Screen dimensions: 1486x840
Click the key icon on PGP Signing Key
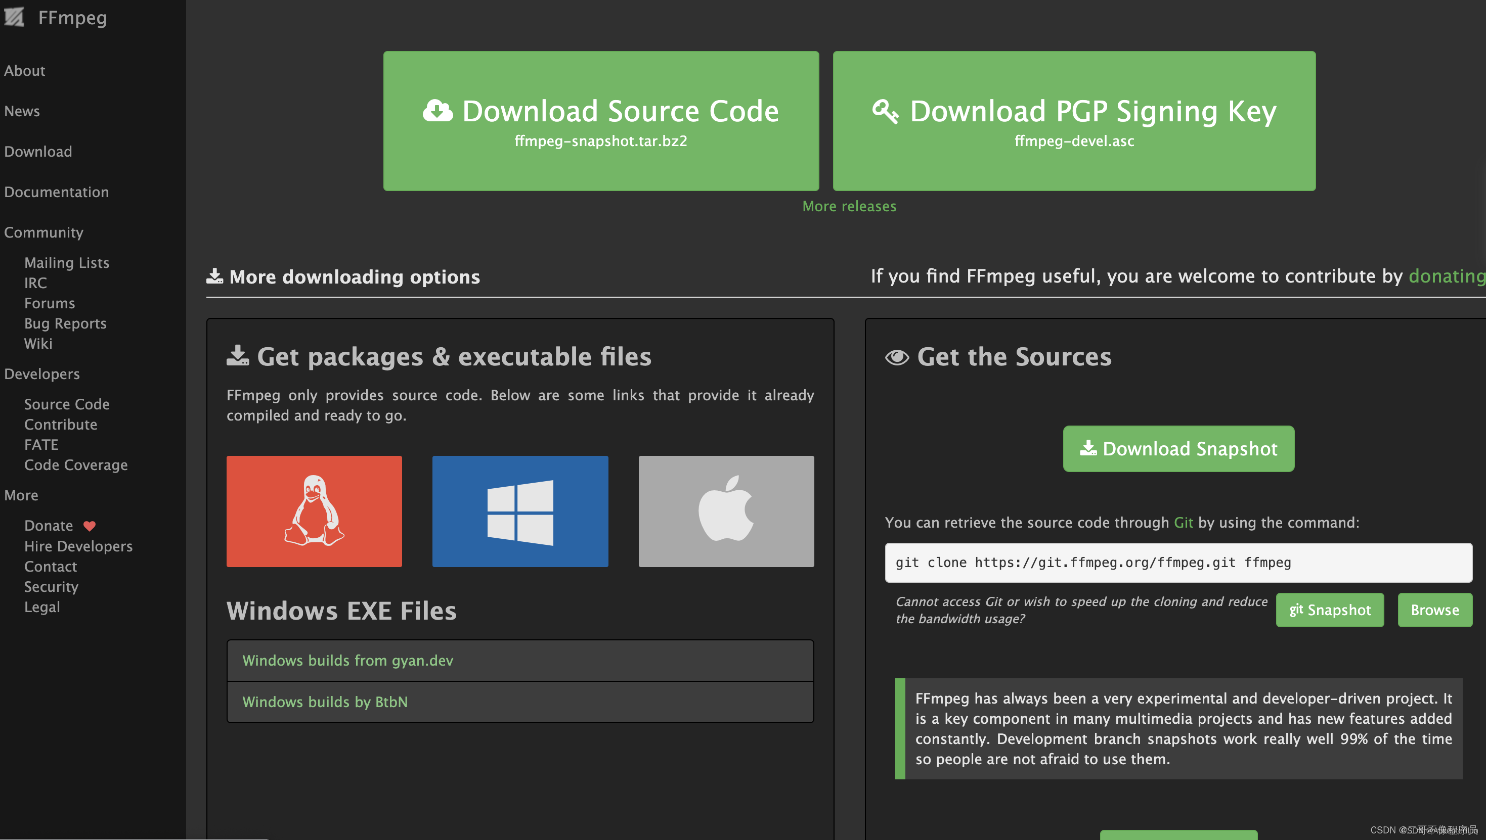[885, 111]
